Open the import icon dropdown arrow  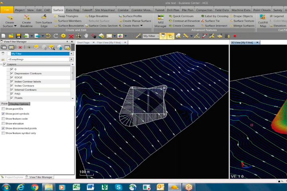point(31,36)
